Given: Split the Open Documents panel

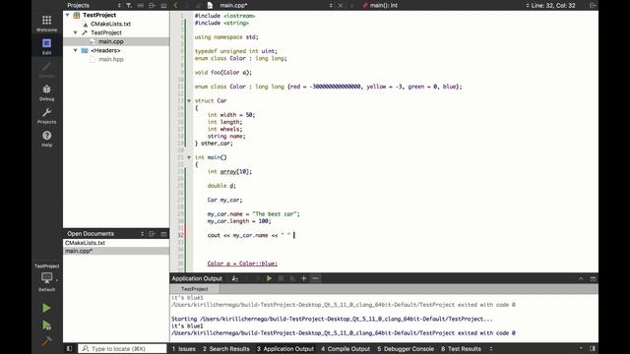Looking at the screenshot, I should [152, 234].
